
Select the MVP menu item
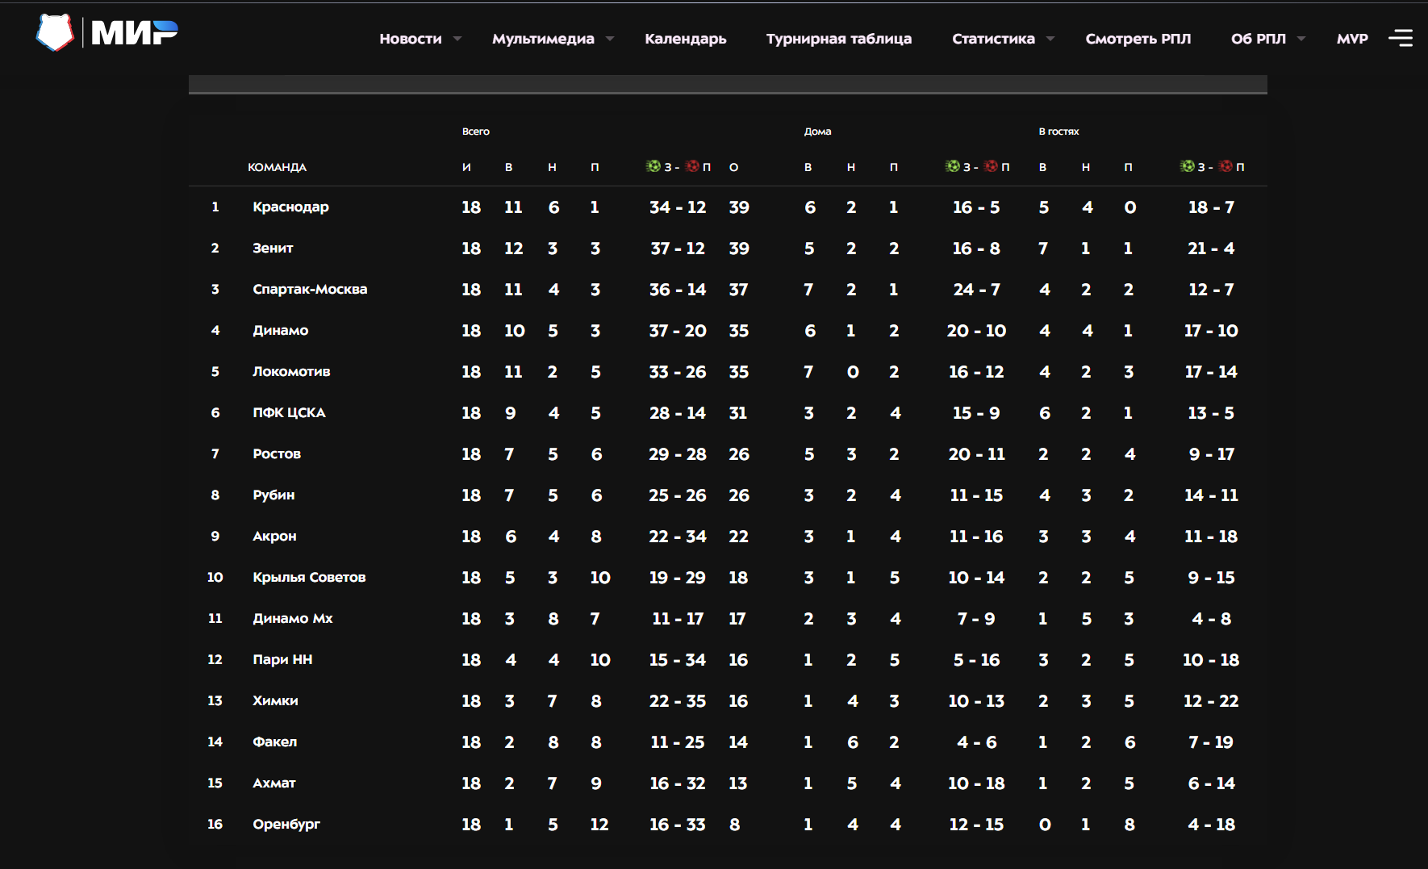coord(1352,39)
